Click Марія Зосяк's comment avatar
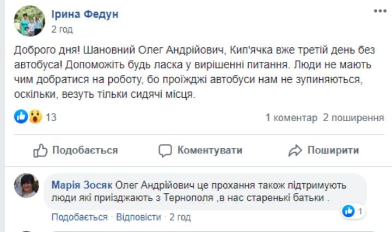Screen dimensions: 392x232 [26, 186]
